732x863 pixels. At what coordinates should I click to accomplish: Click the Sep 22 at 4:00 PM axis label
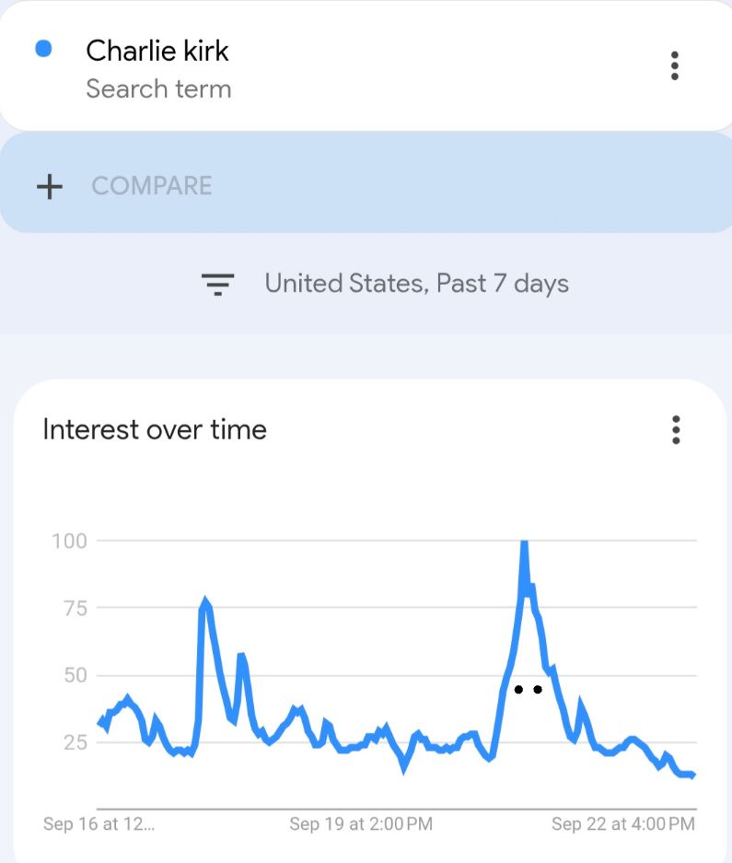click(x=623, y=824)
